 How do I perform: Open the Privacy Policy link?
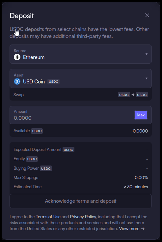click(83, 217)
